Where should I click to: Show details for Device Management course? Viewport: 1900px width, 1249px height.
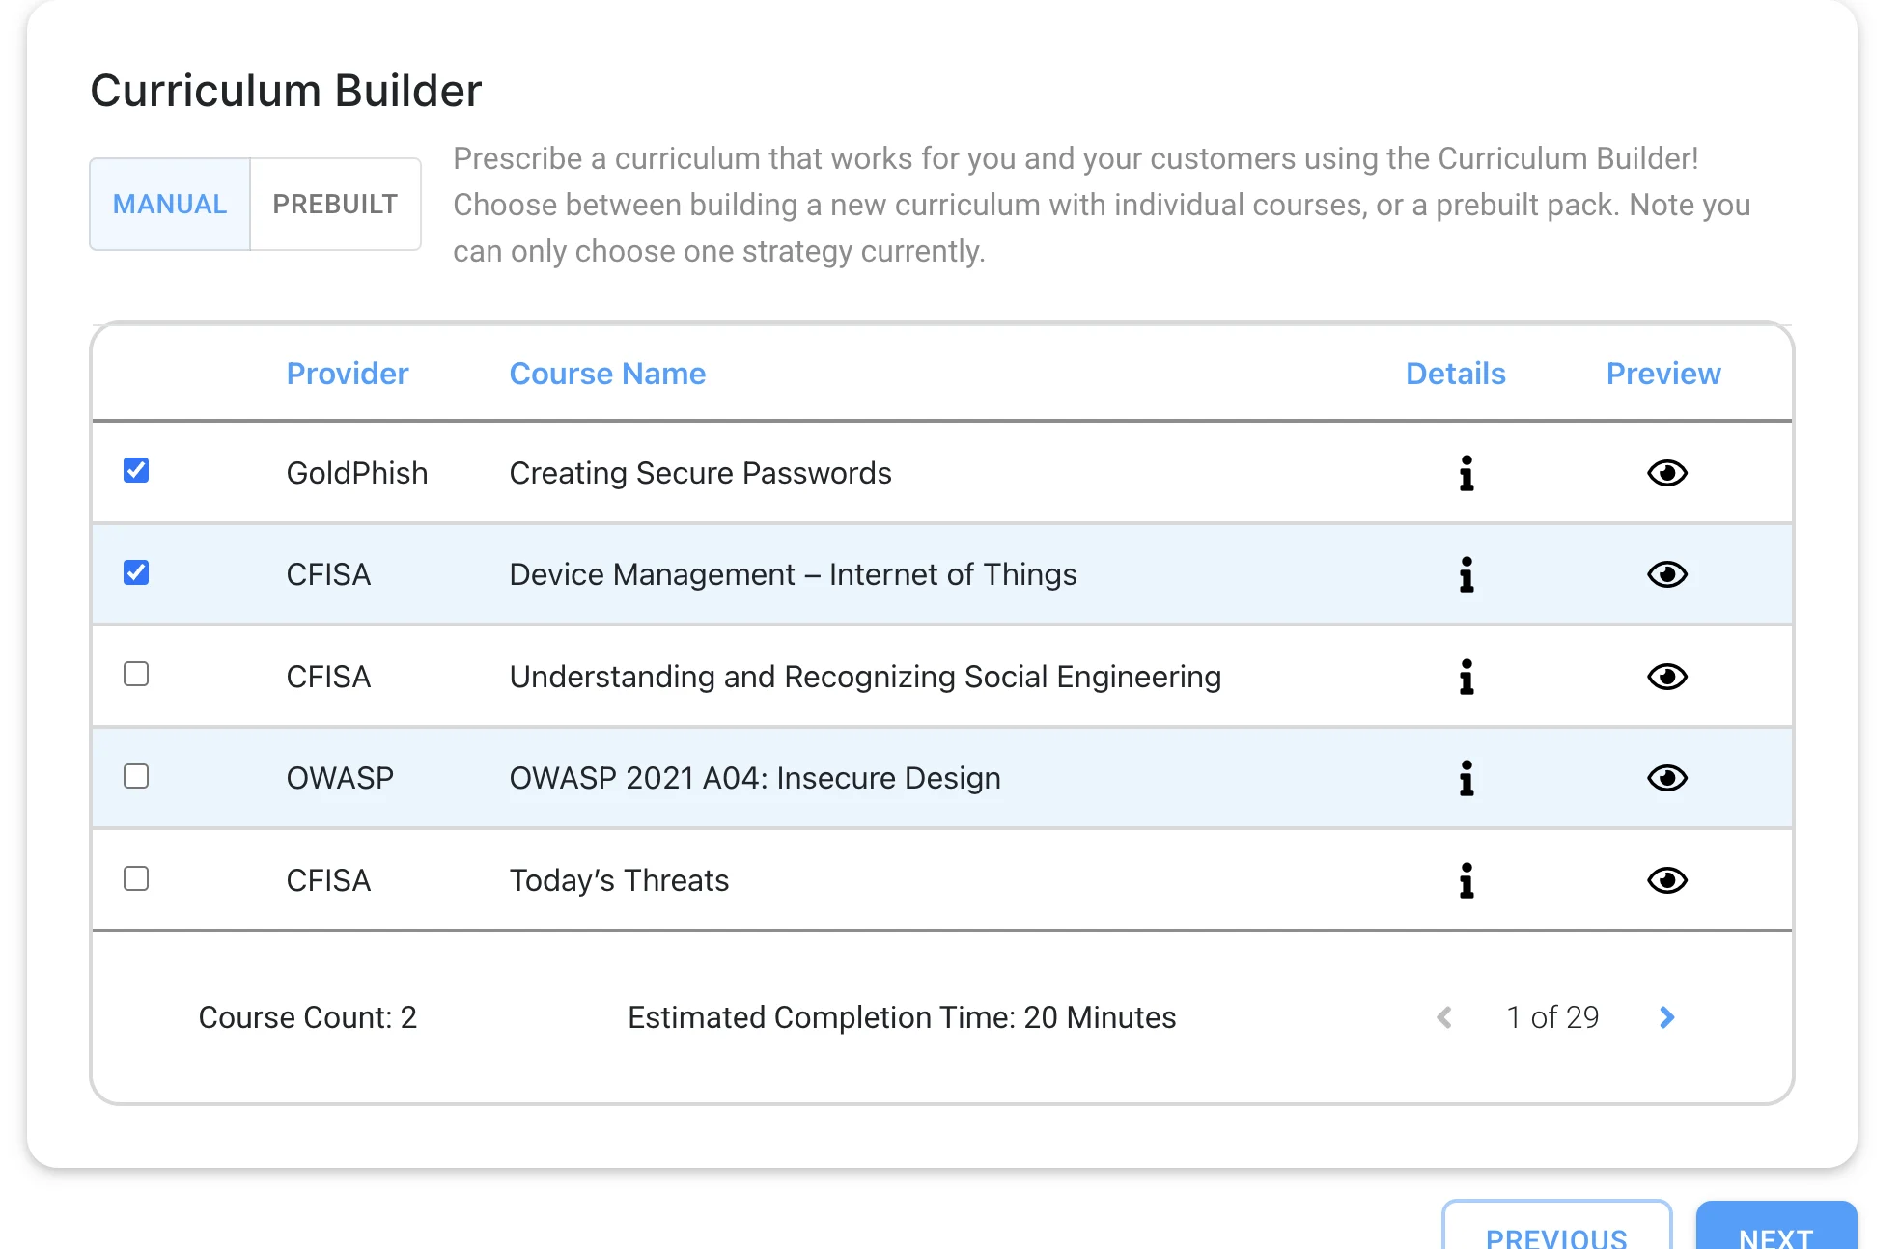1466,574
